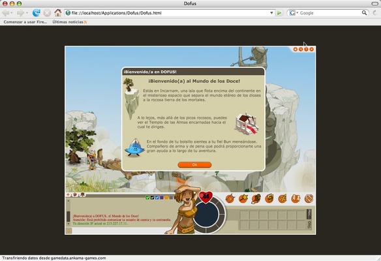Click the chat message input field
381x261 pixels.
[119, 231]
